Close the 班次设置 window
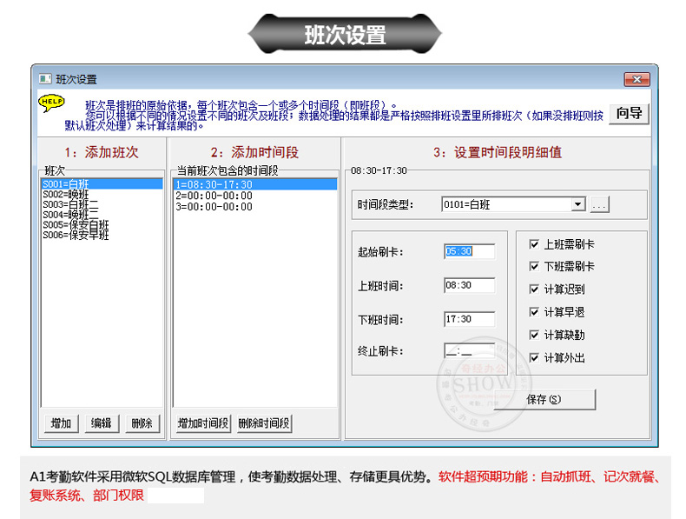Screen dimensions: 686x519 637,79
